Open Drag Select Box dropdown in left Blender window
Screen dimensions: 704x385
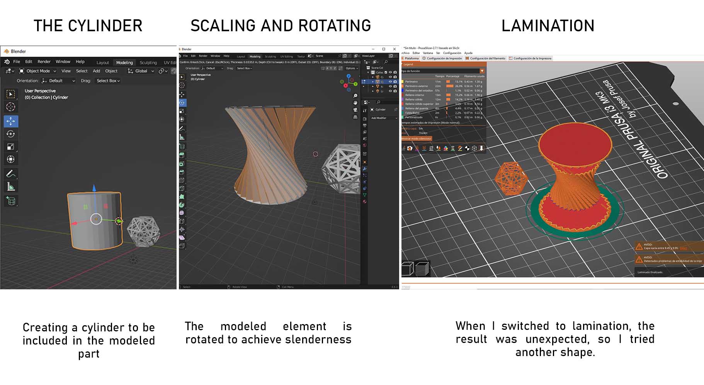(x=108, y=81)
